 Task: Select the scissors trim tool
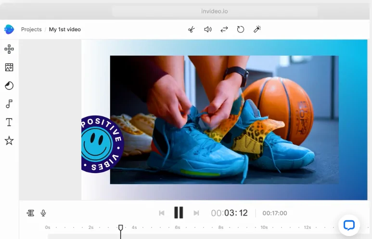point(191,29)
